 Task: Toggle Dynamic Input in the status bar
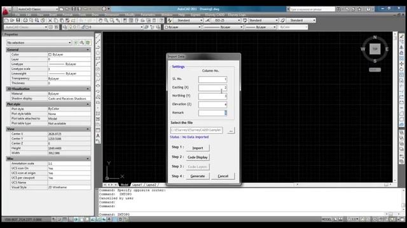(104, 219)
